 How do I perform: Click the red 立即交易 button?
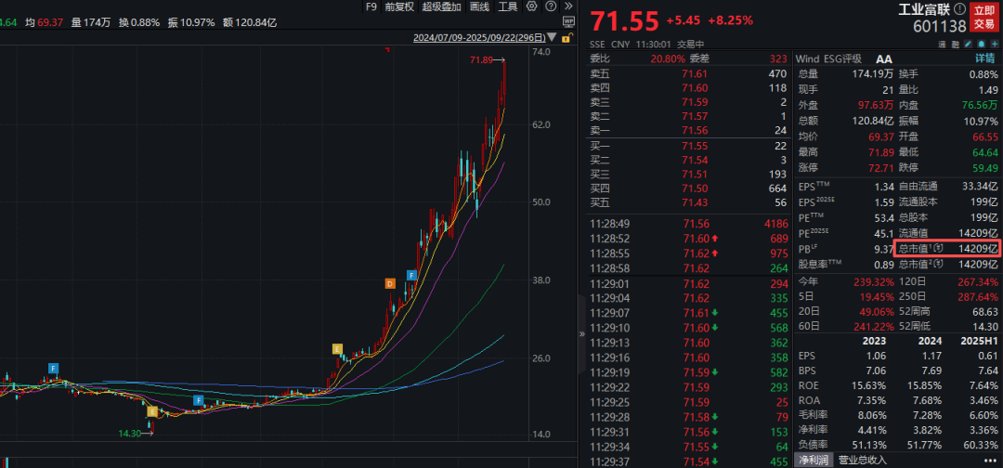[x=984, y=18]
